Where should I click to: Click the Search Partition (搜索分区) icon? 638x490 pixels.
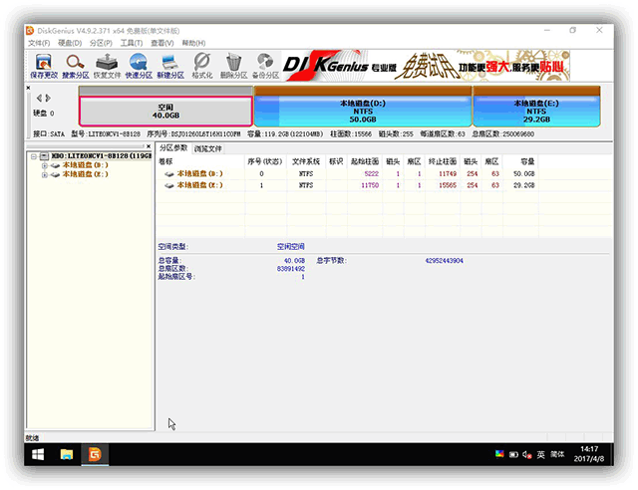[76, 66]
